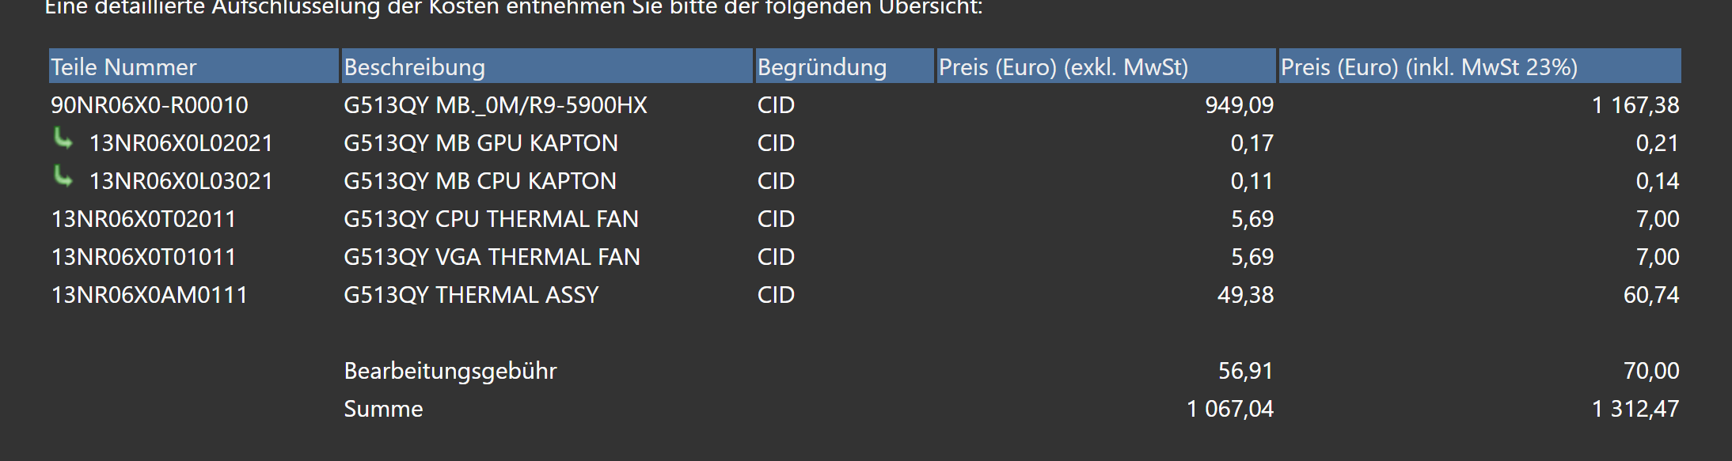The height and width of the screenshot is (461, 1732).
Task: Click total 1 067,04 excluding VAT
Action: pyautogui.click(x=1230, y=409)
